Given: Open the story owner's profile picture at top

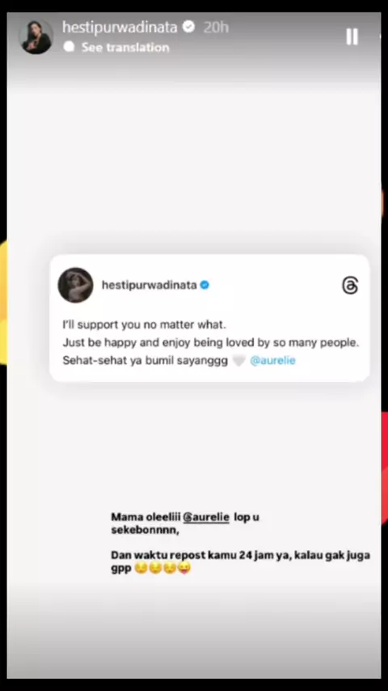Looking at the screenshot, I should coord(36,37).
